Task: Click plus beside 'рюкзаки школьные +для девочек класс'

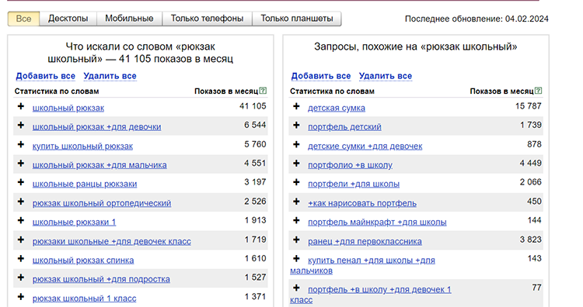Action: point(21,240)
